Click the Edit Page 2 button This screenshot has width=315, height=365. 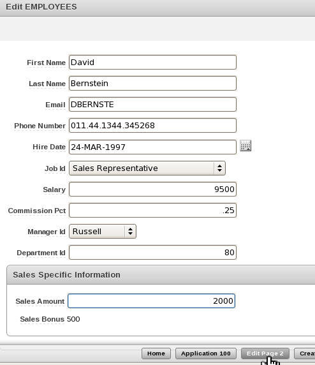(x=265, y=354)
